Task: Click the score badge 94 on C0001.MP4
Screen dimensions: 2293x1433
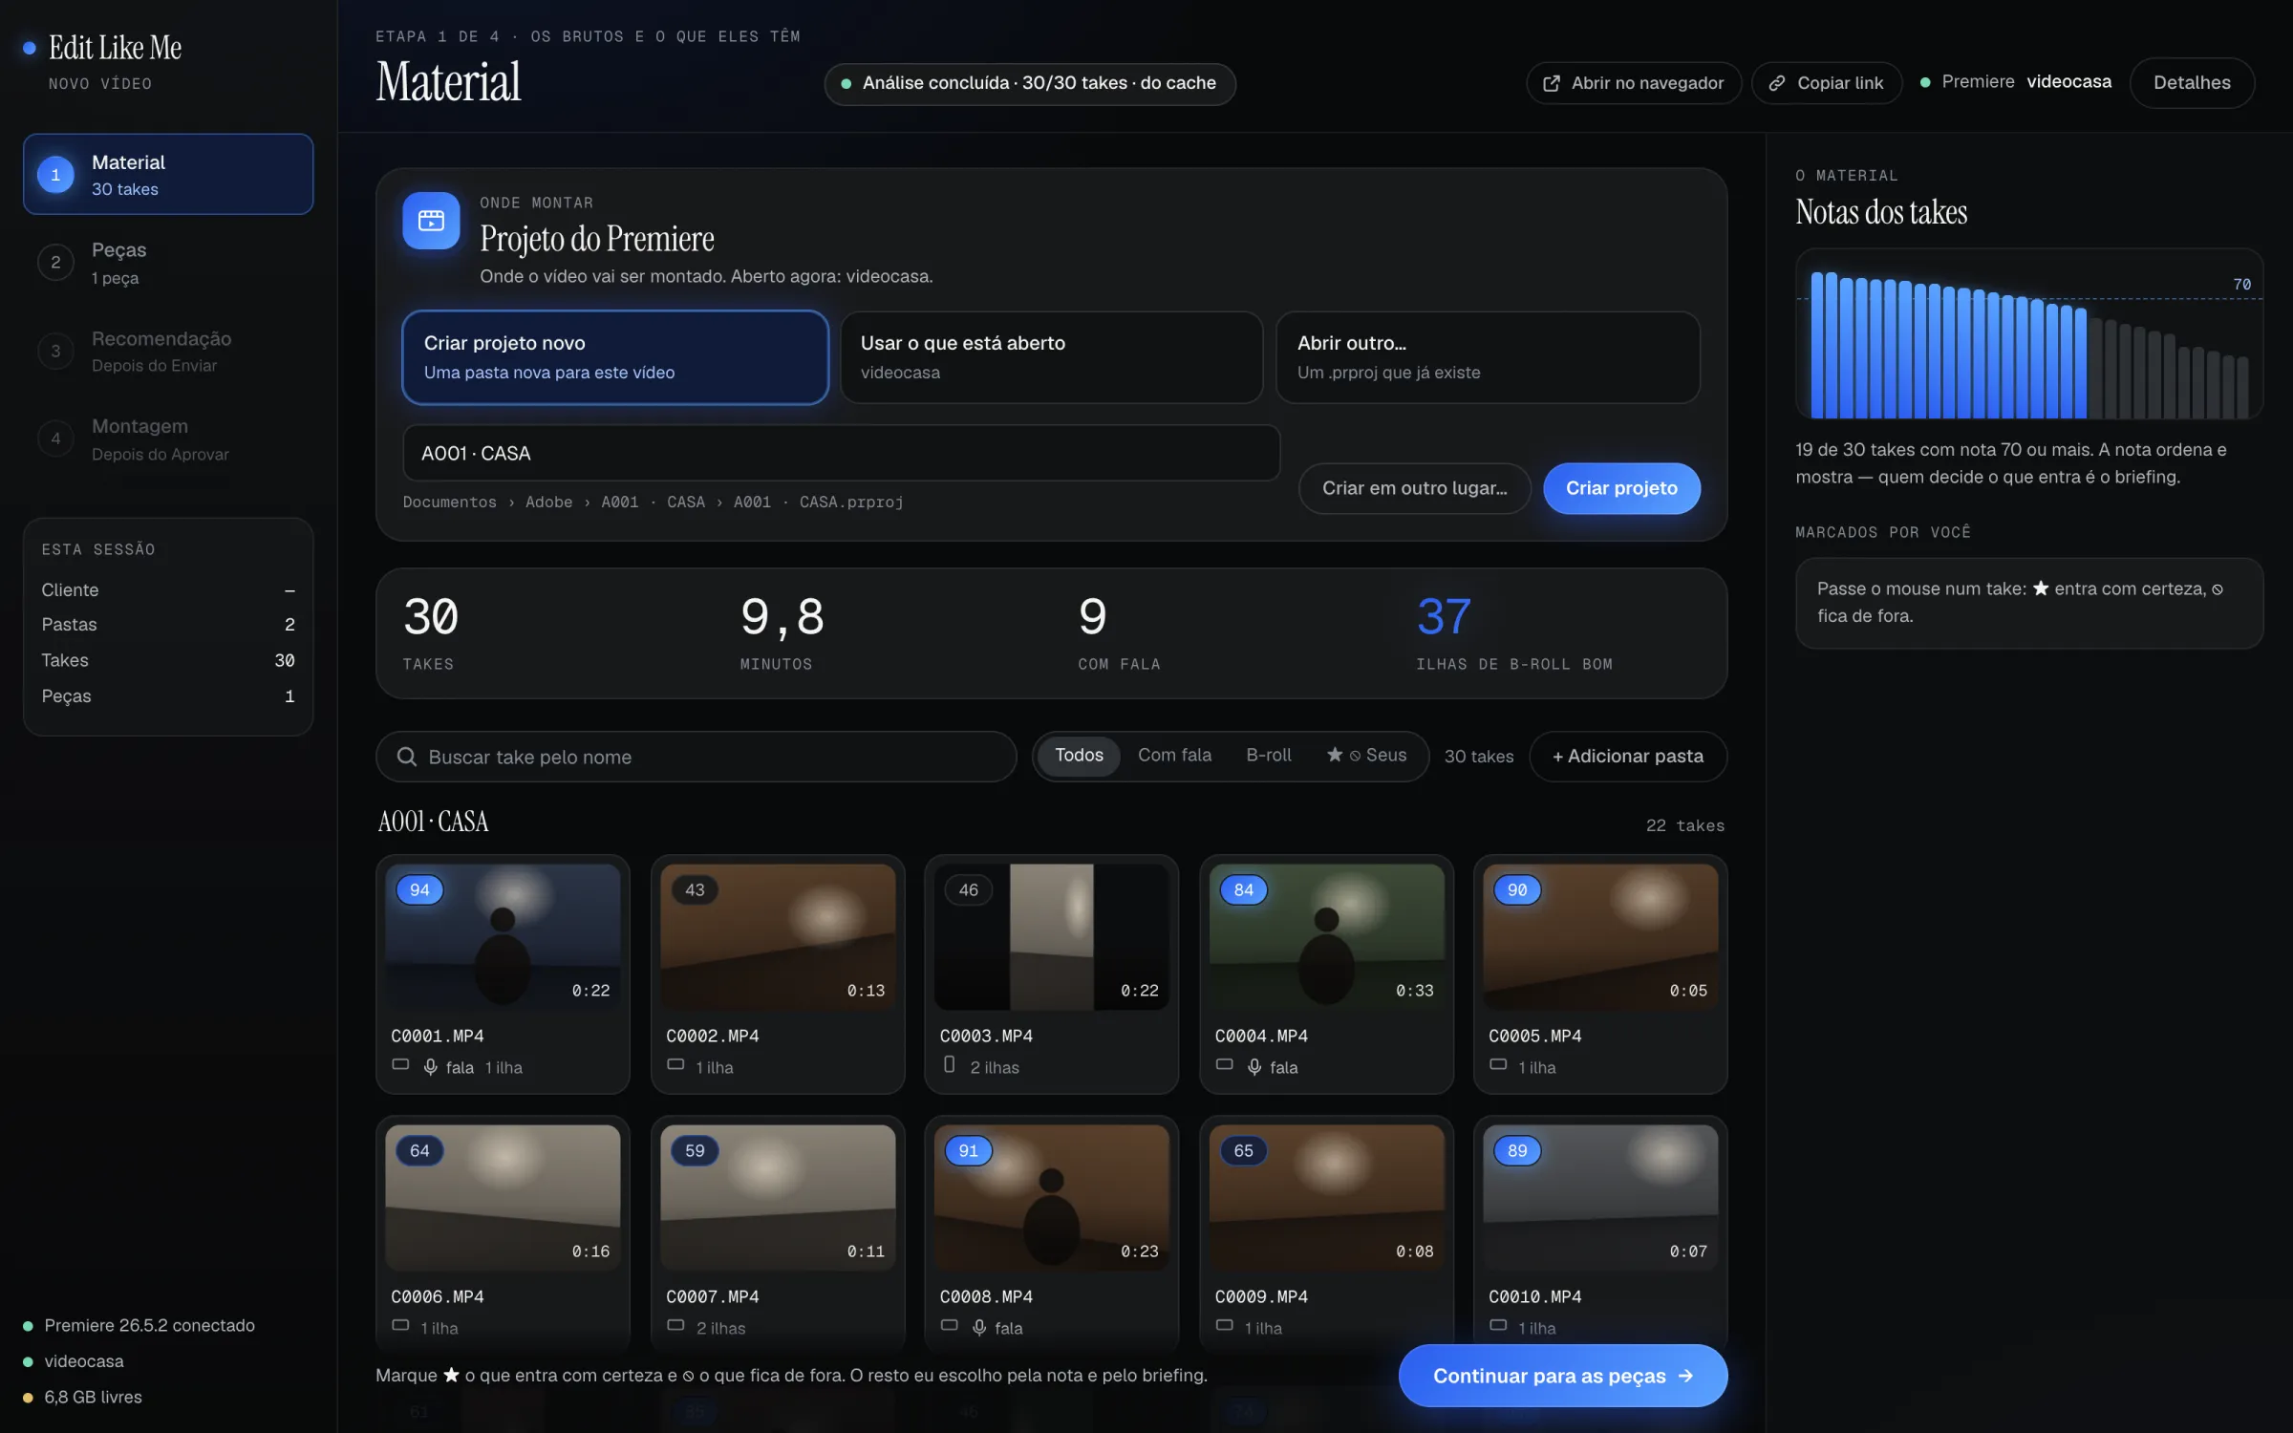Action: 419,889
